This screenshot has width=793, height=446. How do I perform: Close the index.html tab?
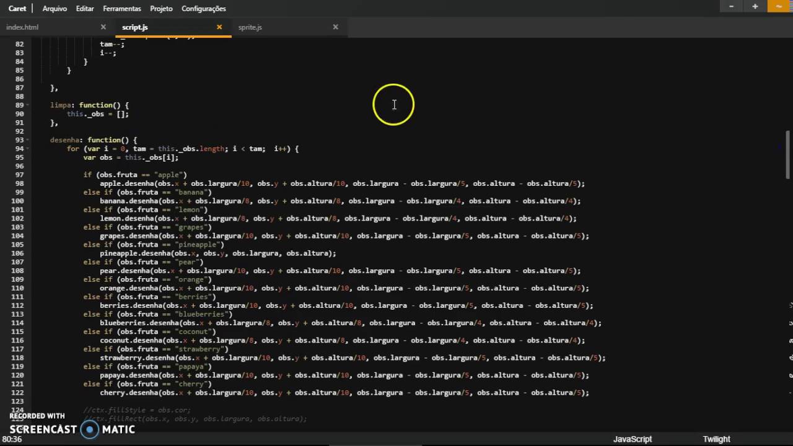(x=103, y=27)
